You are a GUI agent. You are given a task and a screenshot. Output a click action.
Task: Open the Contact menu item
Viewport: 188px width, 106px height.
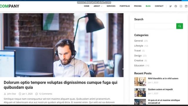[x=159, y=6]
